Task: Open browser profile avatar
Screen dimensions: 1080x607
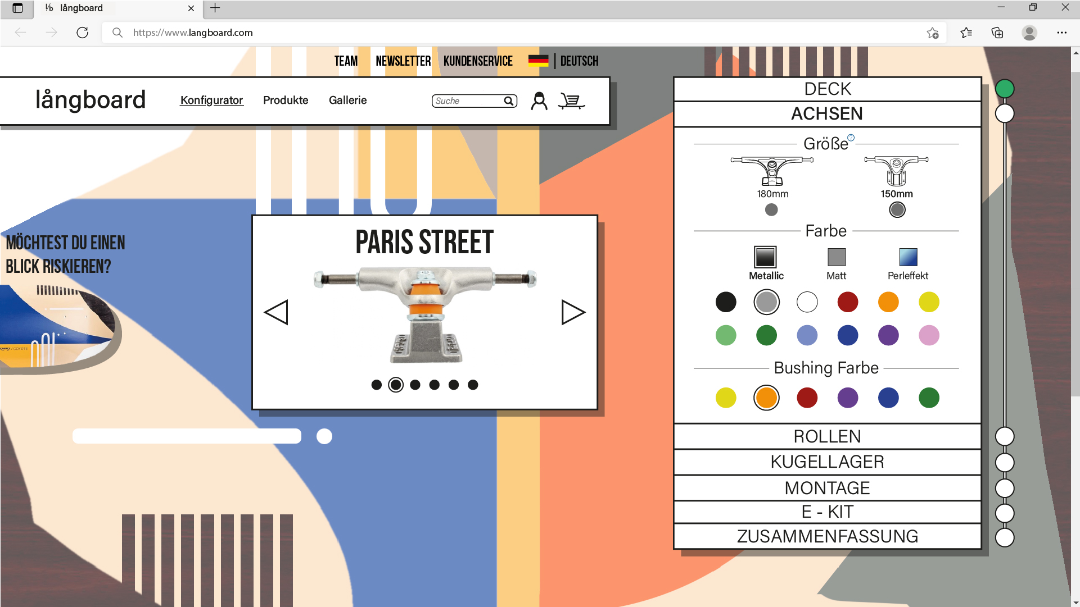Action: point(1029,33)
